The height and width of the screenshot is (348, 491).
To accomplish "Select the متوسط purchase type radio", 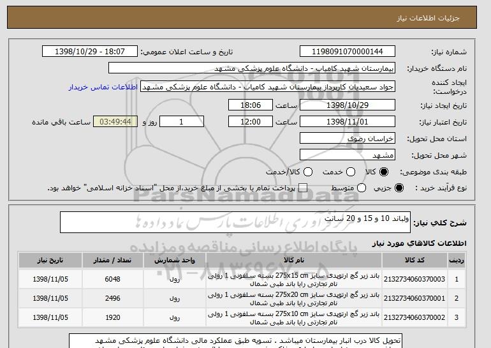I will tap(362, 188).
